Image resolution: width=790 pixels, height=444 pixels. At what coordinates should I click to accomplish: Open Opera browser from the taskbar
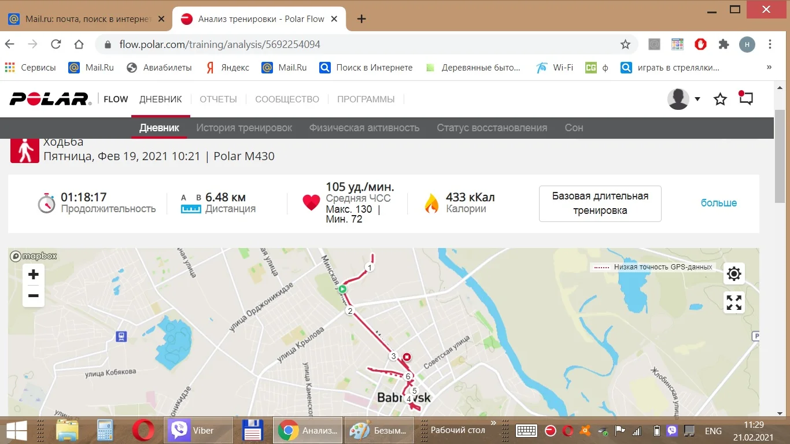143,430
